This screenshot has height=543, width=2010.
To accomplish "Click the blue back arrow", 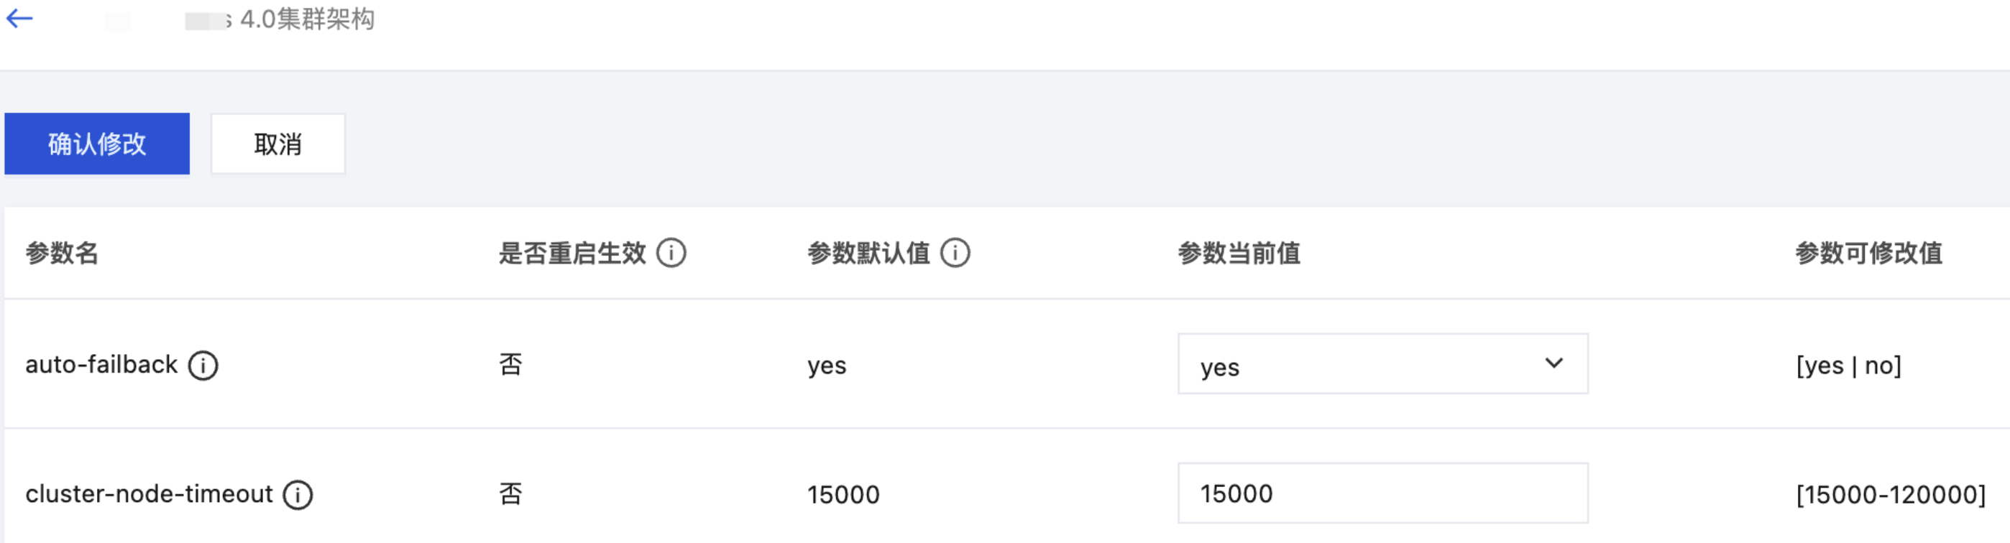I will point(19,19).
